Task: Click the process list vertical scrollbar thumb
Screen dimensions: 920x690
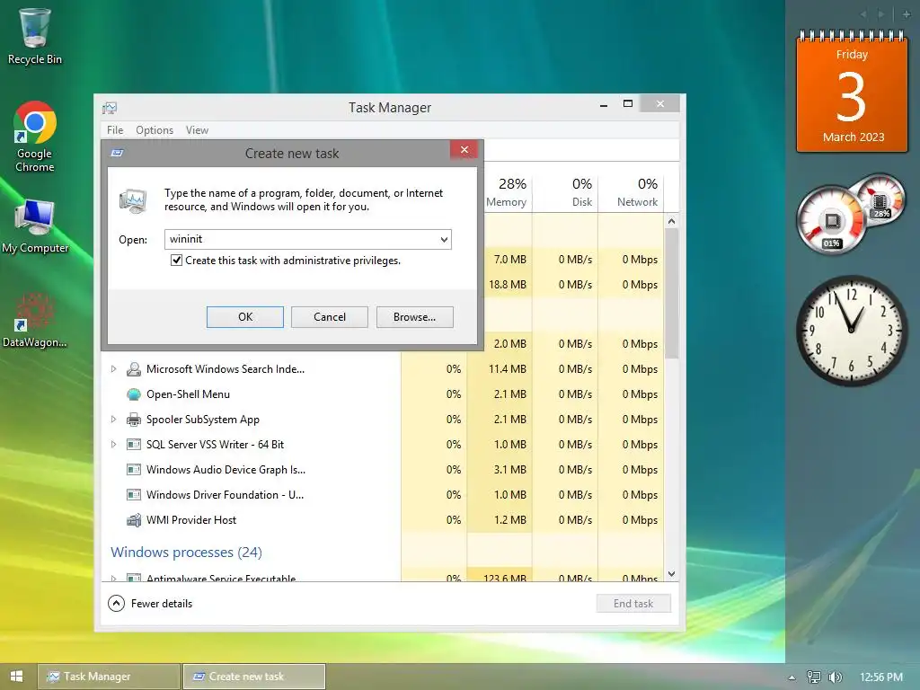Action: [672, 294]
